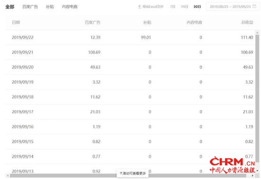Image resolution: width=261 pixels, height=179 pixels.
Task: Click 总收益 value 0.82 for 09/15
Action: [249, 142]
